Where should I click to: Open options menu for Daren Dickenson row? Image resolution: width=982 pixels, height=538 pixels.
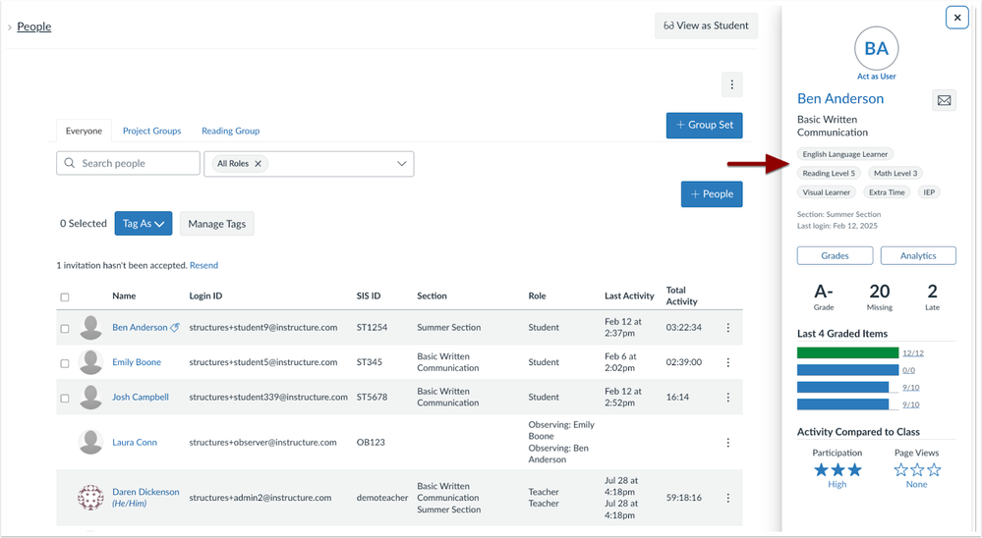pyautogui.click(x=727, y=498)
